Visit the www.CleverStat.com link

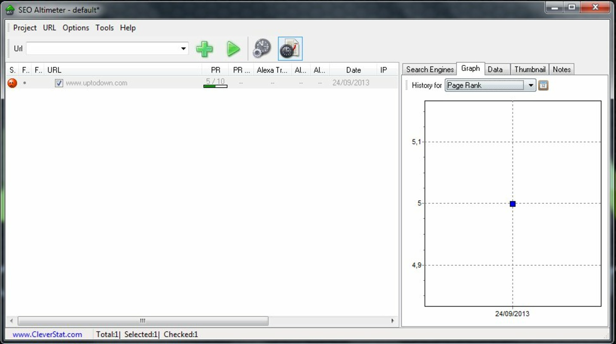pyautogui.click(x=47, y=334)
